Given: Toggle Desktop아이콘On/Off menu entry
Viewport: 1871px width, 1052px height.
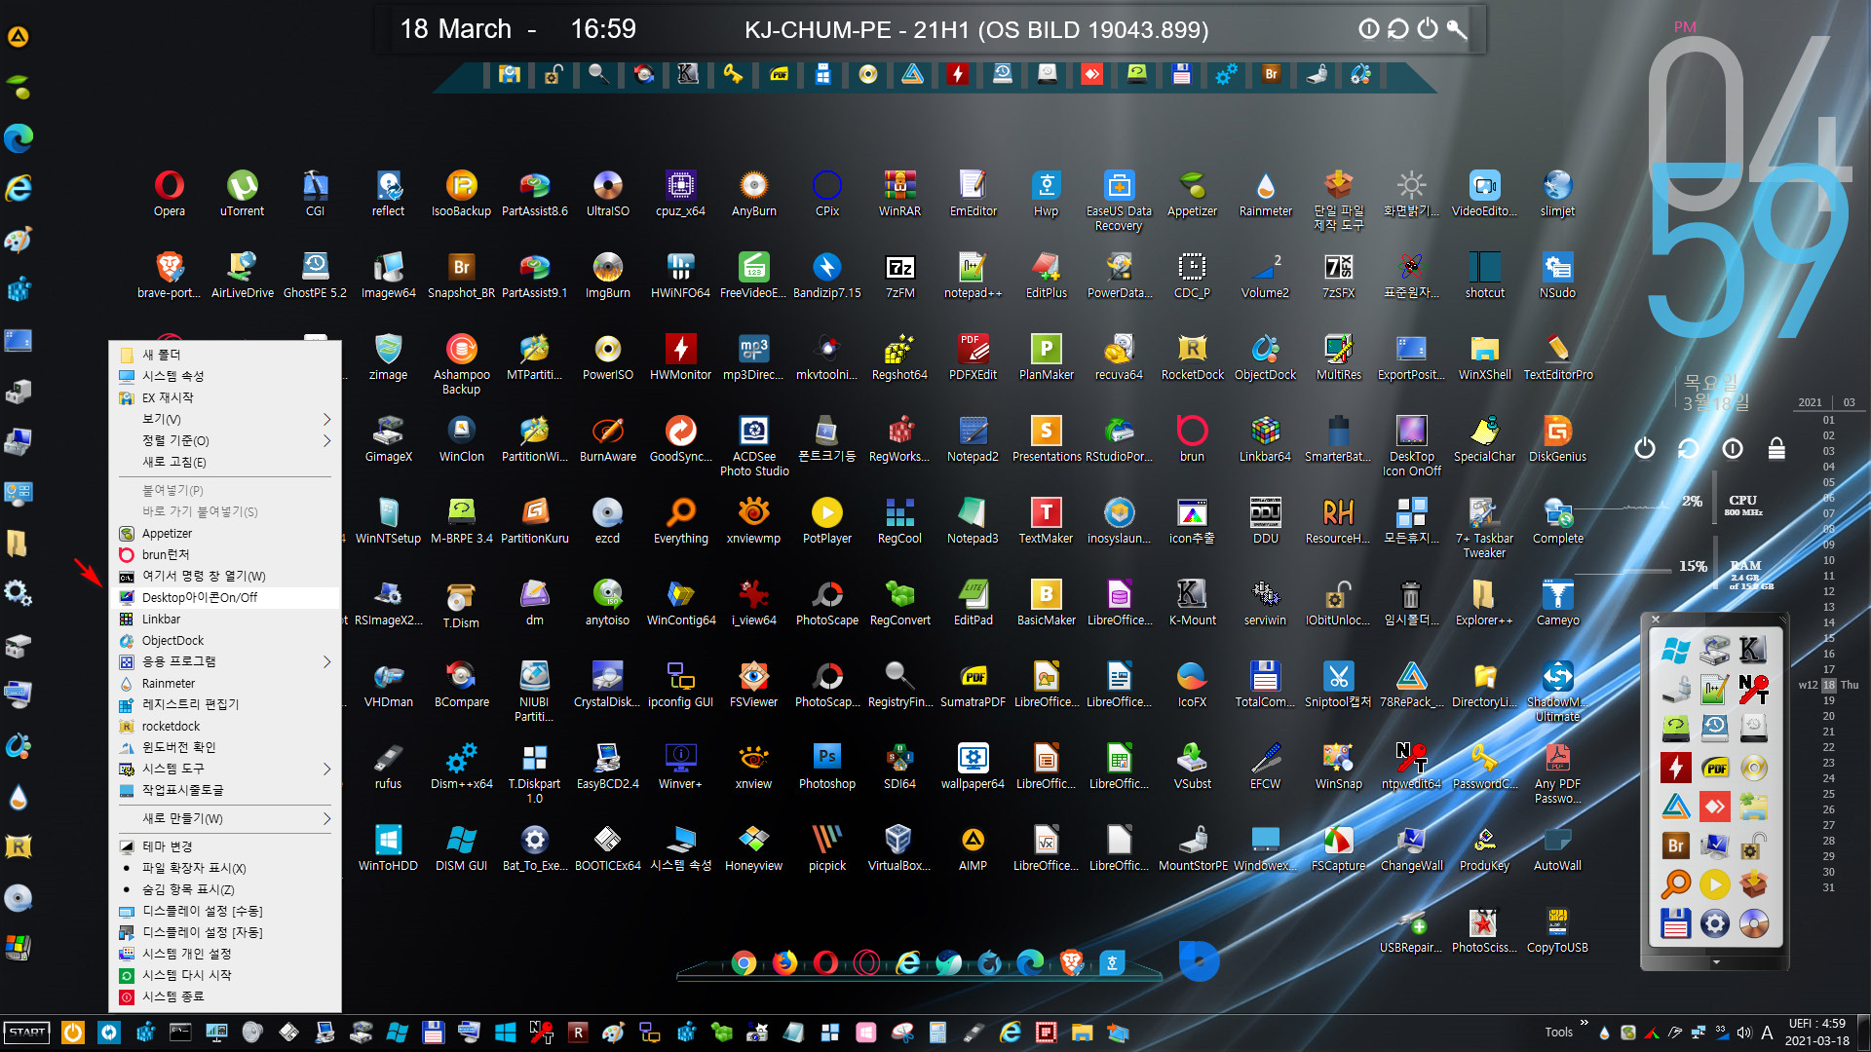Looking at the screenshot, I should (225, 597).
